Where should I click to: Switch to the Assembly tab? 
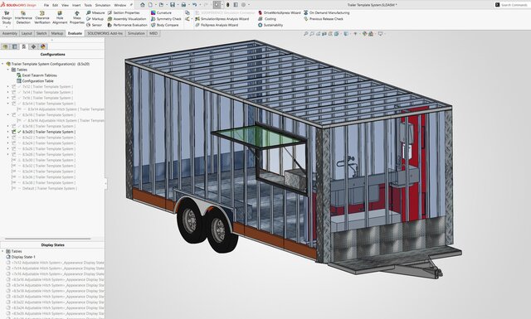9,33
